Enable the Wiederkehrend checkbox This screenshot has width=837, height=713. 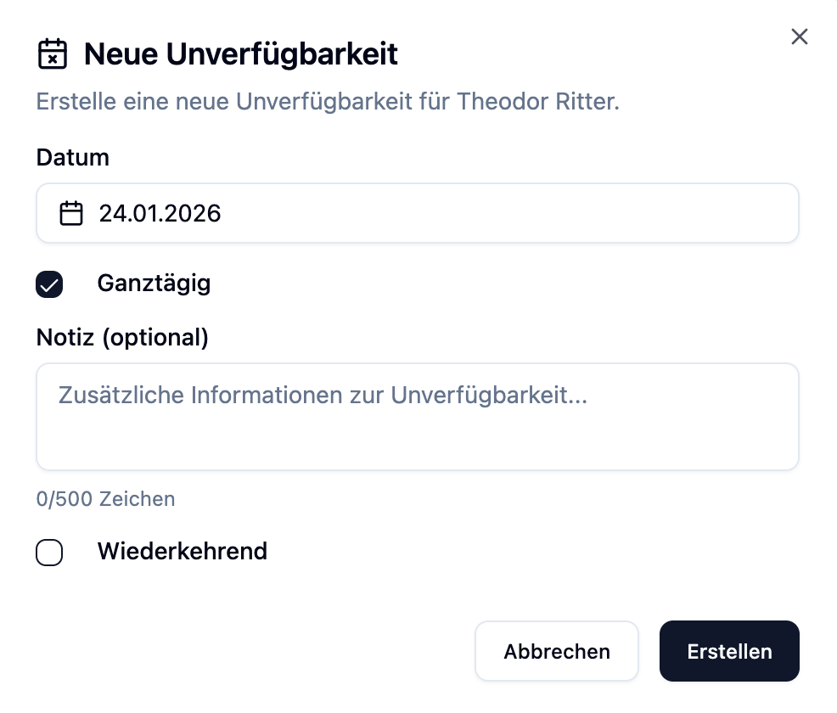click(49, 553)
